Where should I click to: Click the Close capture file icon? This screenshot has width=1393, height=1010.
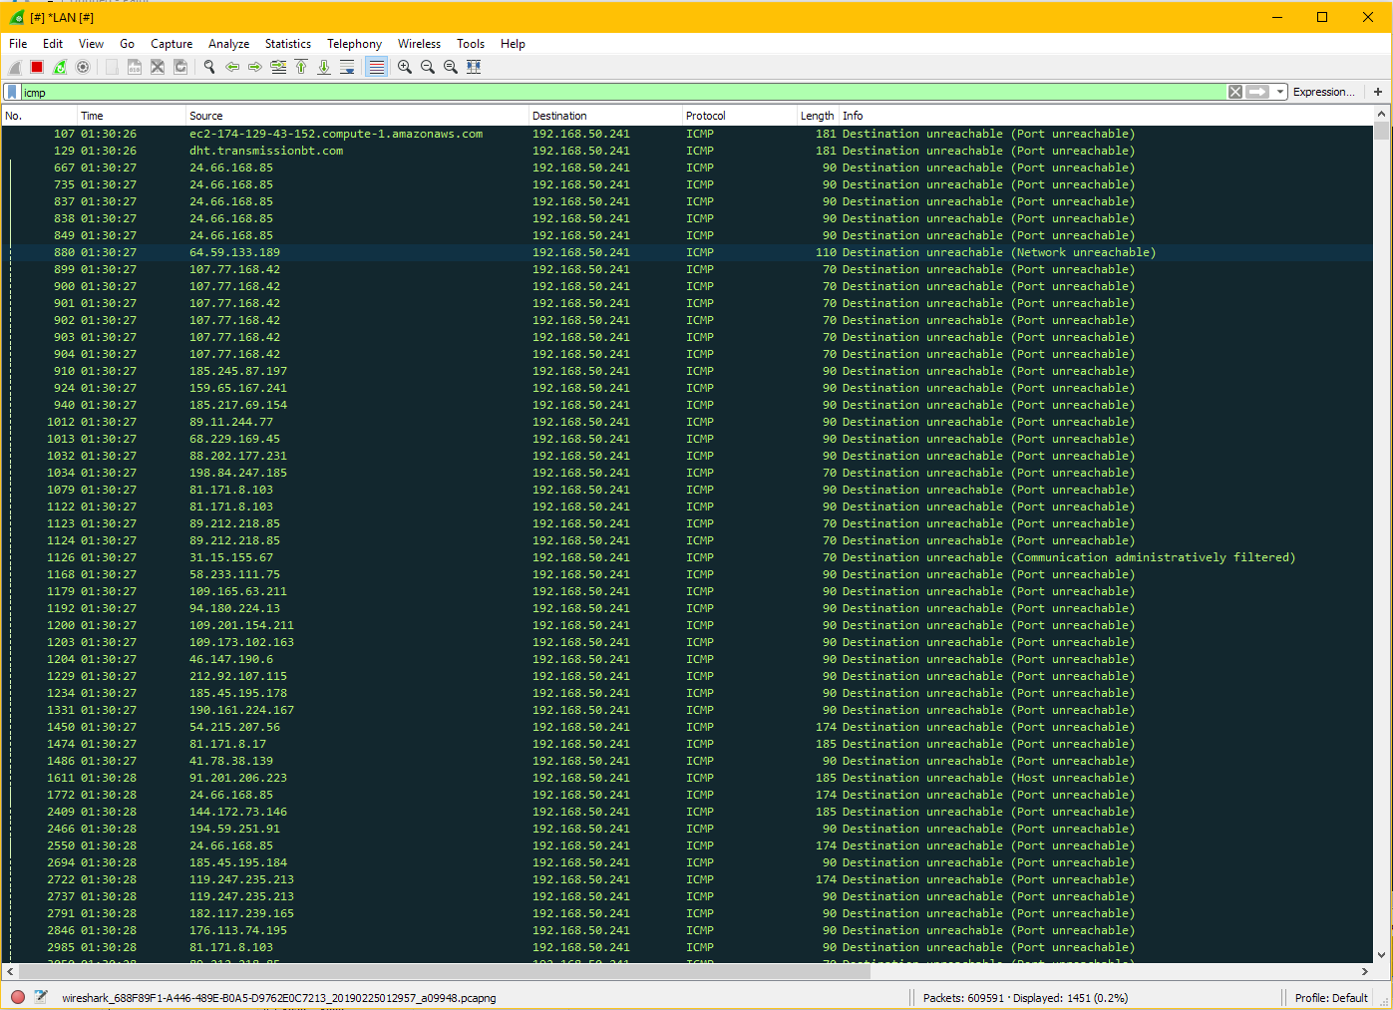coord(158,67)
